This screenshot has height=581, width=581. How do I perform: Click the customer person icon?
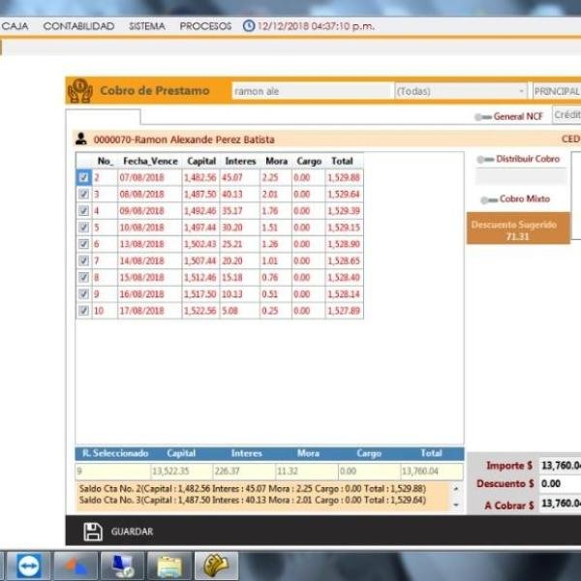(81, 138)
